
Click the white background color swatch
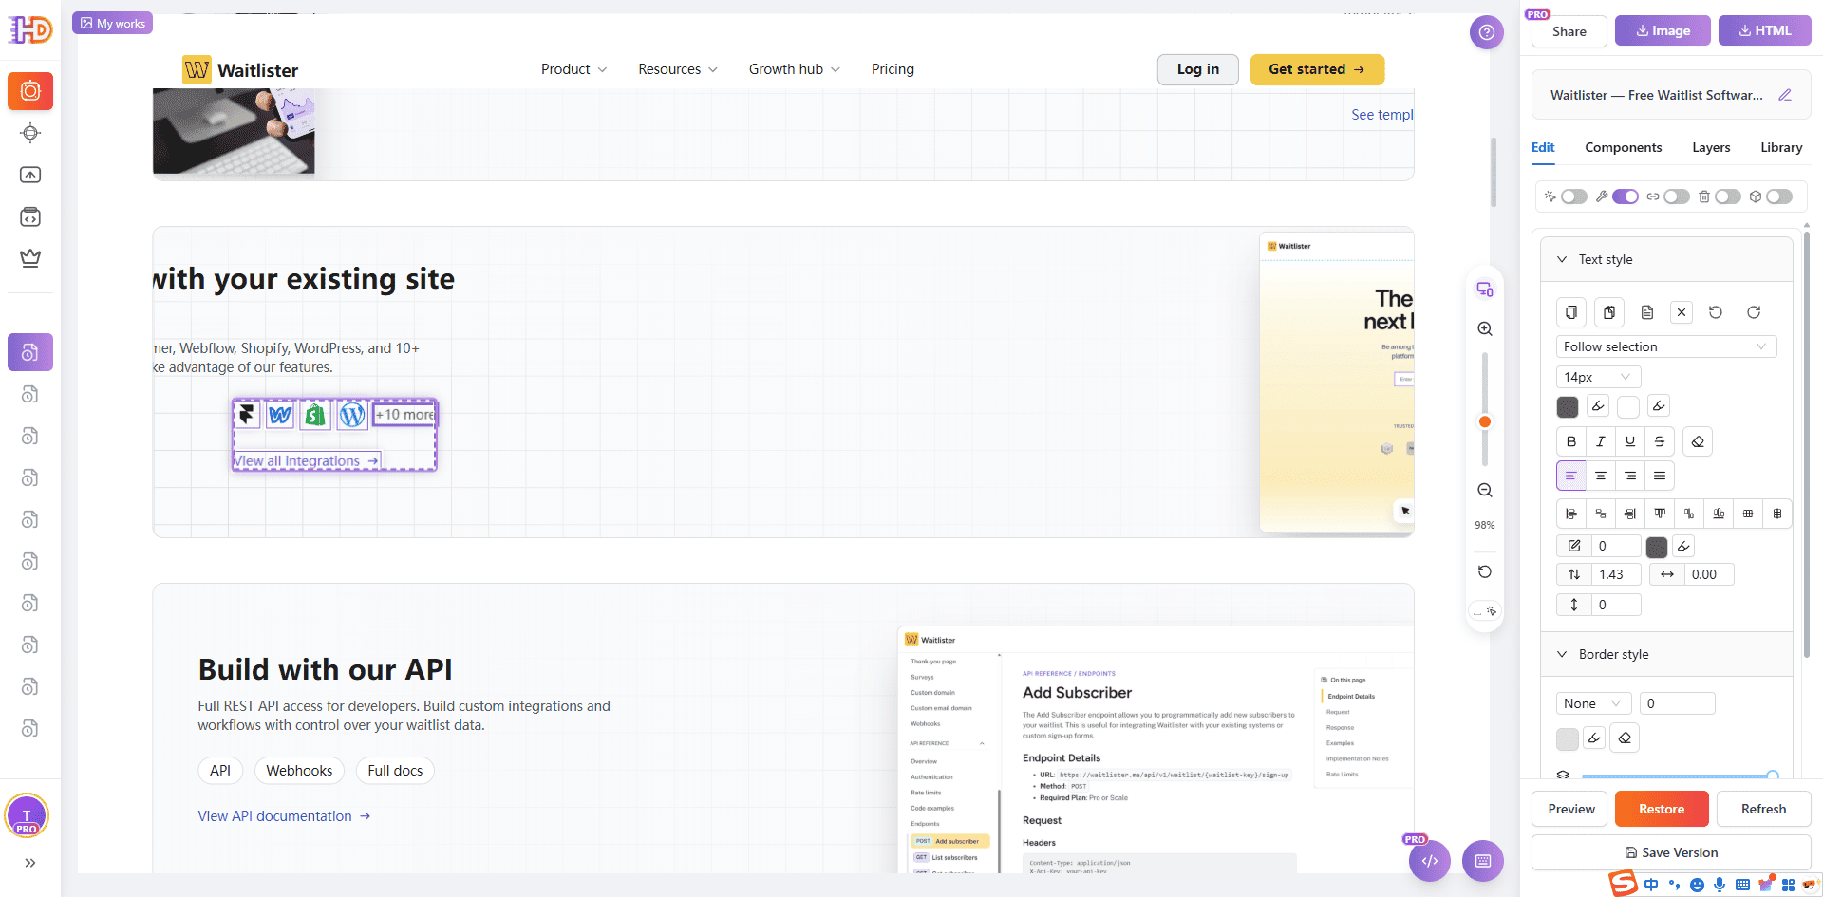point(1628,407)
